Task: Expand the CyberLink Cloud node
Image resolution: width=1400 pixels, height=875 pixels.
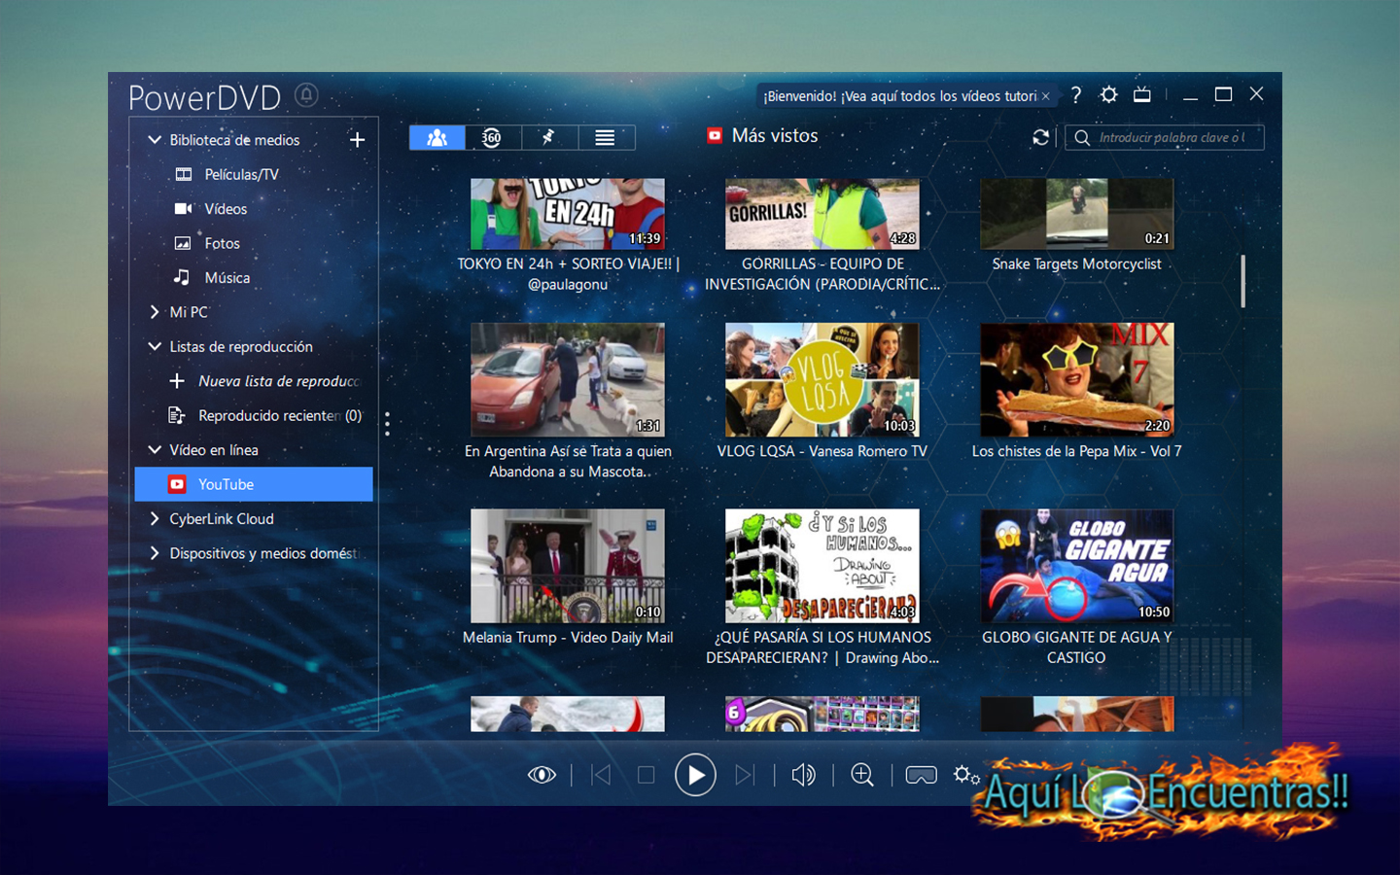Action: pos(155,519)
